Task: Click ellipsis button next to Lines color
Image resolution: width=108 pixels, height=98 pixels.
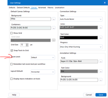Action: 101,27
